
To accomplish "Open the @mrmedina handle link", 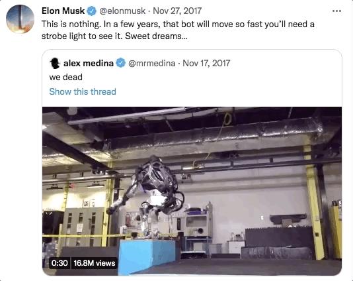I will 152,63.
